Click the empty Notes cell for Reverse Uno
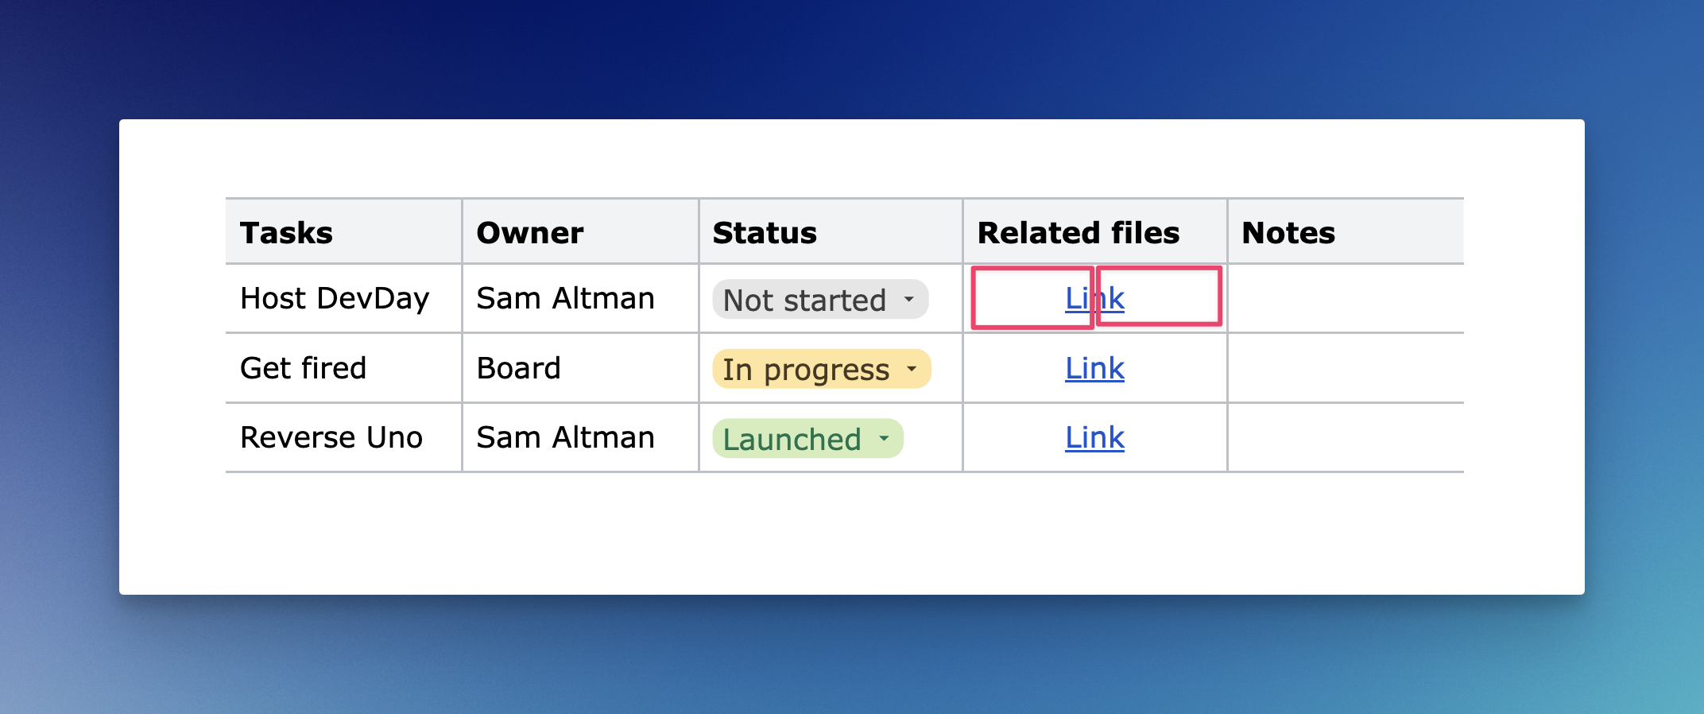This screenshot has width=1704, height=714. pos(1346,437)
